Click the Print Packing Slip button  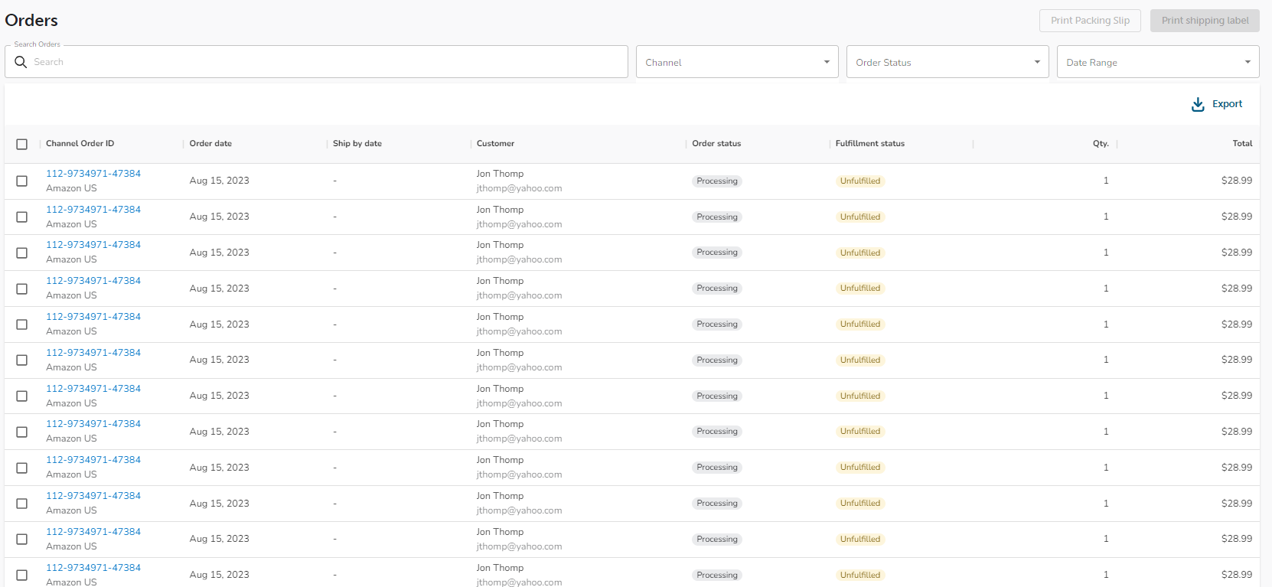point(1090,21)
